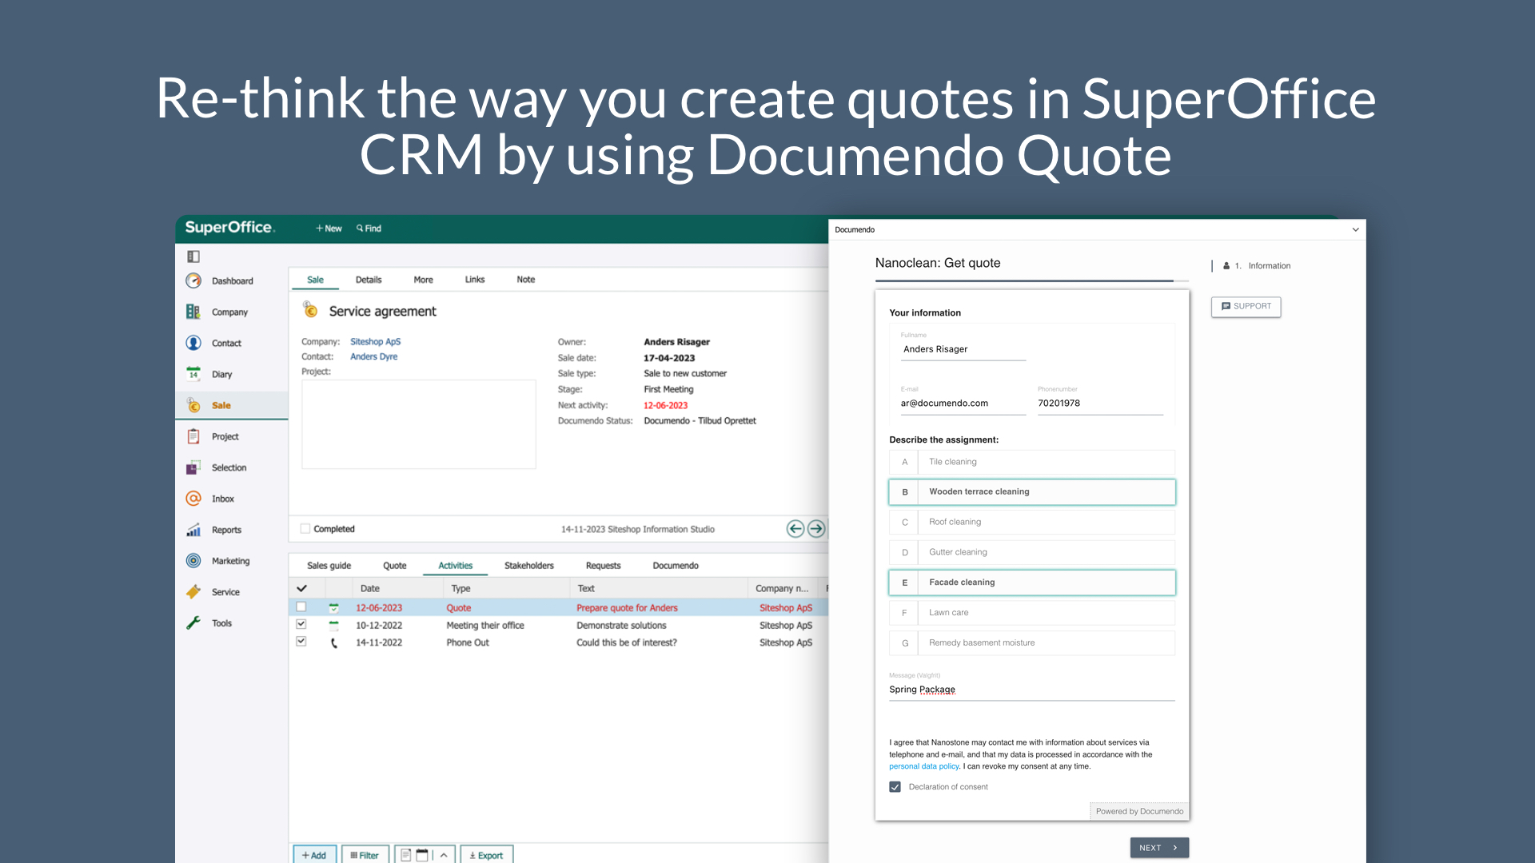Click the SUPPORT button

pyautogui.click(x=1246, y=307)
